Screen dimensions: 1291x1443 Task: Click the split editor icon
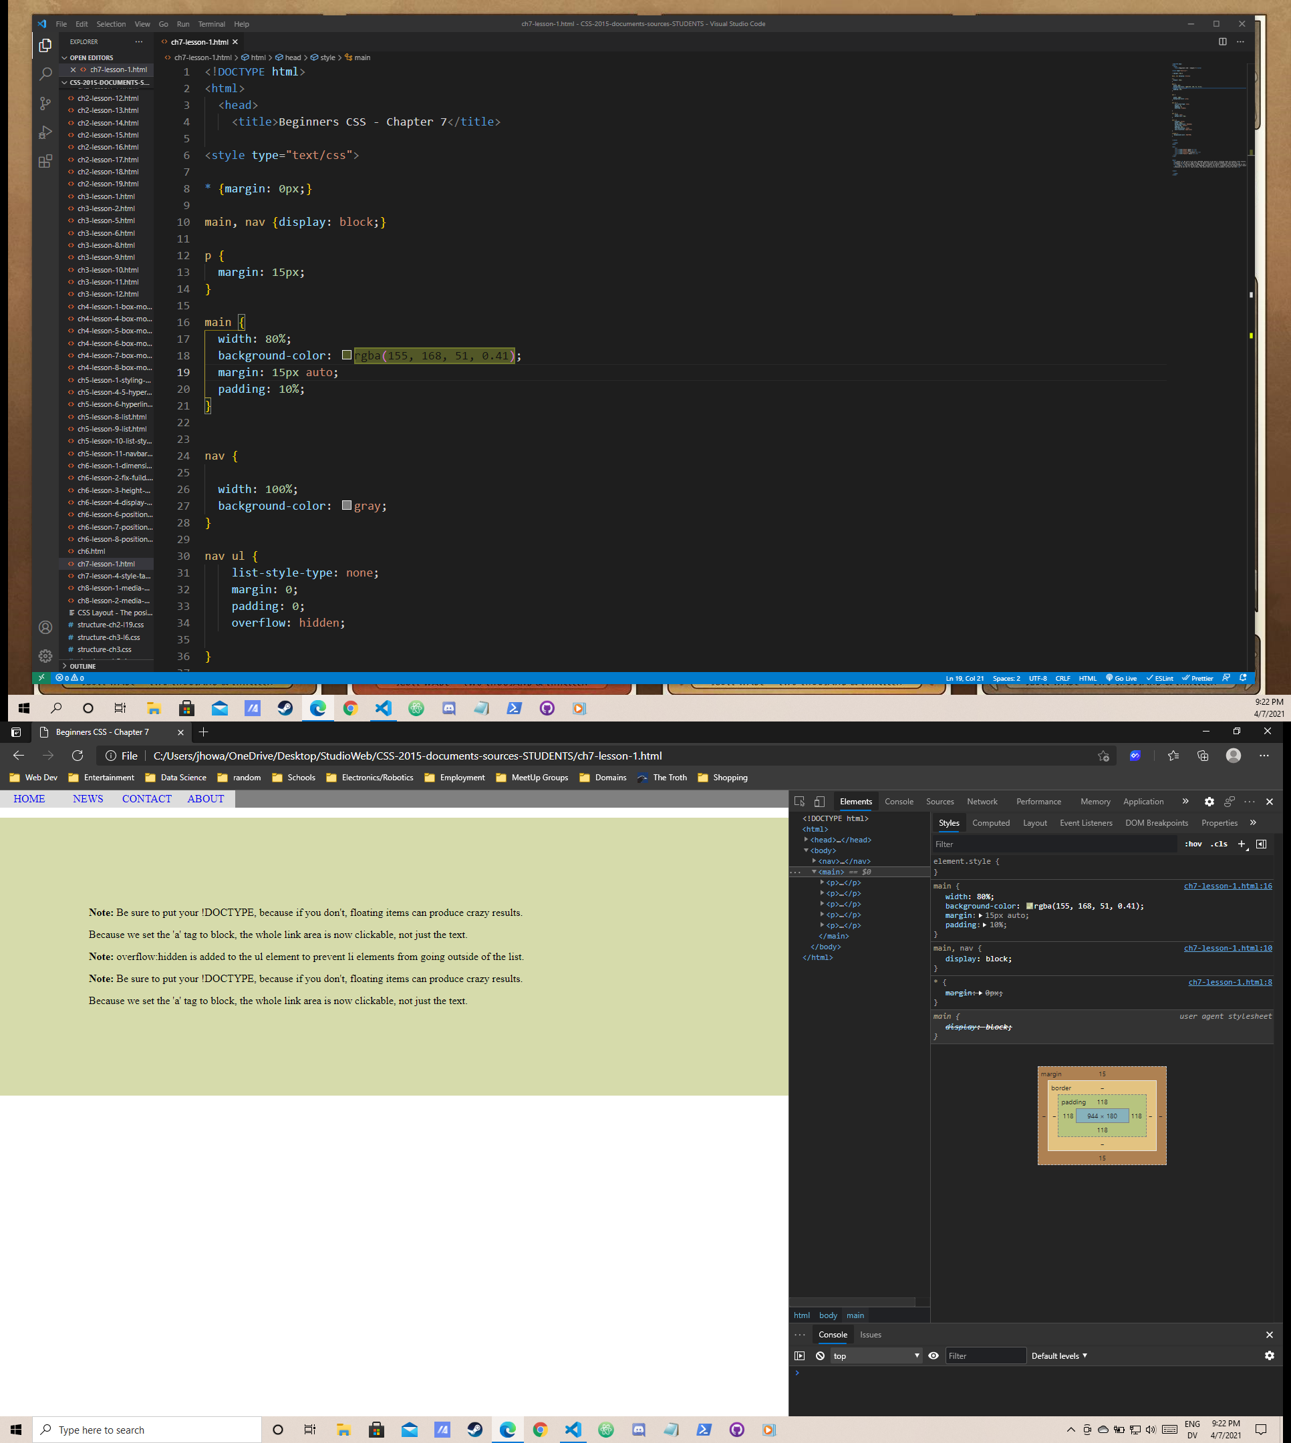point(1222,42)
